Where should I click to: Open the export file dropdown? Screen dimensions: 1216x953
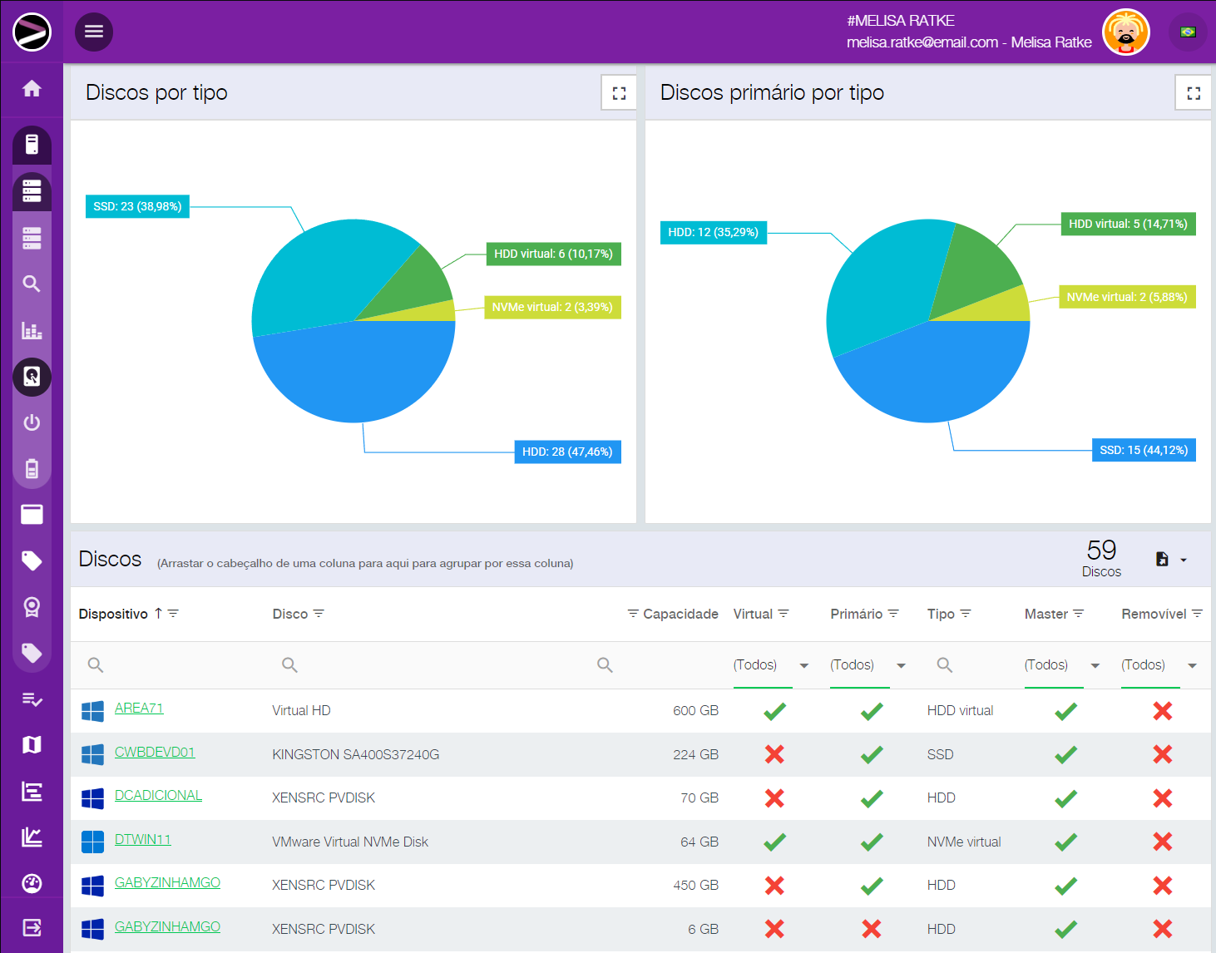click(1171, 560)
